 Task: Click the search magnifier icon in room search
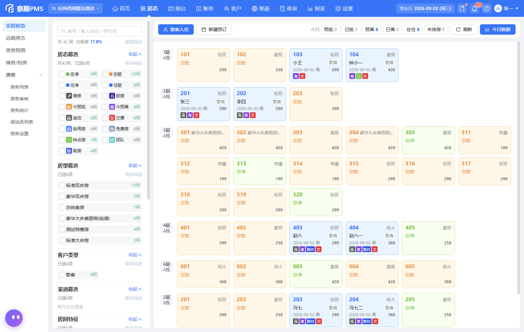64,31
